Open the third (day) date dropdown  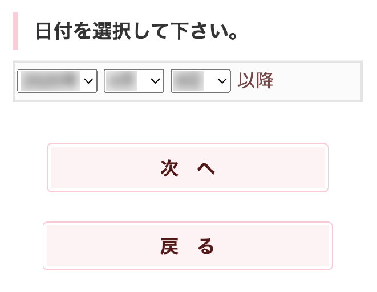200,81
